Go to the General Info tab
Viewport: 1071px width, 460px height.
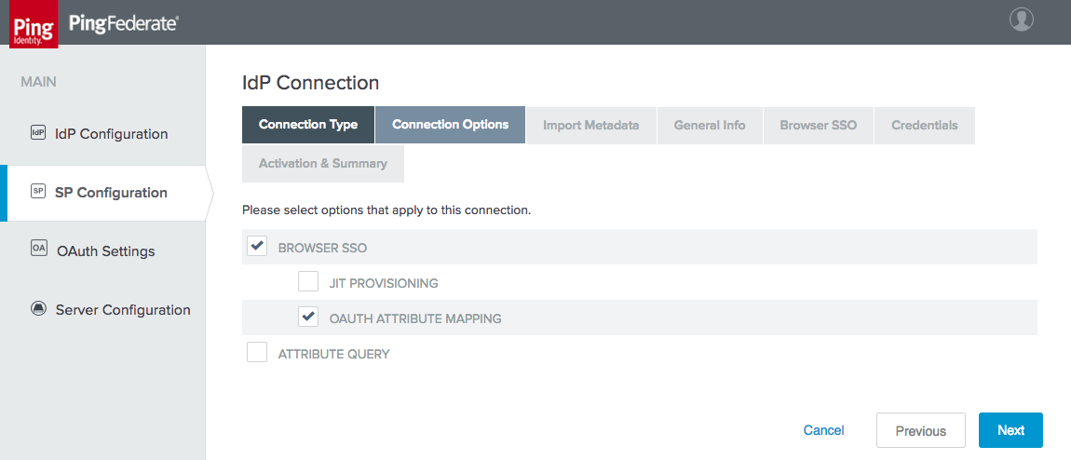tap(710, 126)
